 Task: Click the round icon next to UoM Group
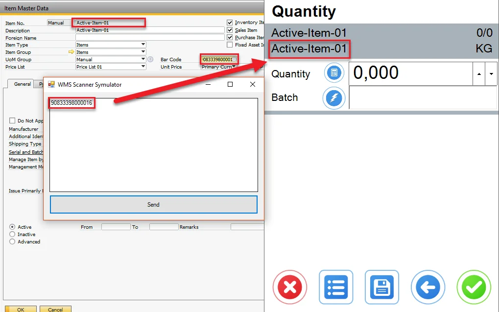(150, 59)
